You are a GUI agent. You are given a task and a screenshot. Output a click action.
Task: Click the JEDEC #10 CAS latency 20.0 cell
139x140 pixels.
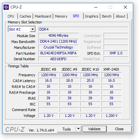coord(90,81)
